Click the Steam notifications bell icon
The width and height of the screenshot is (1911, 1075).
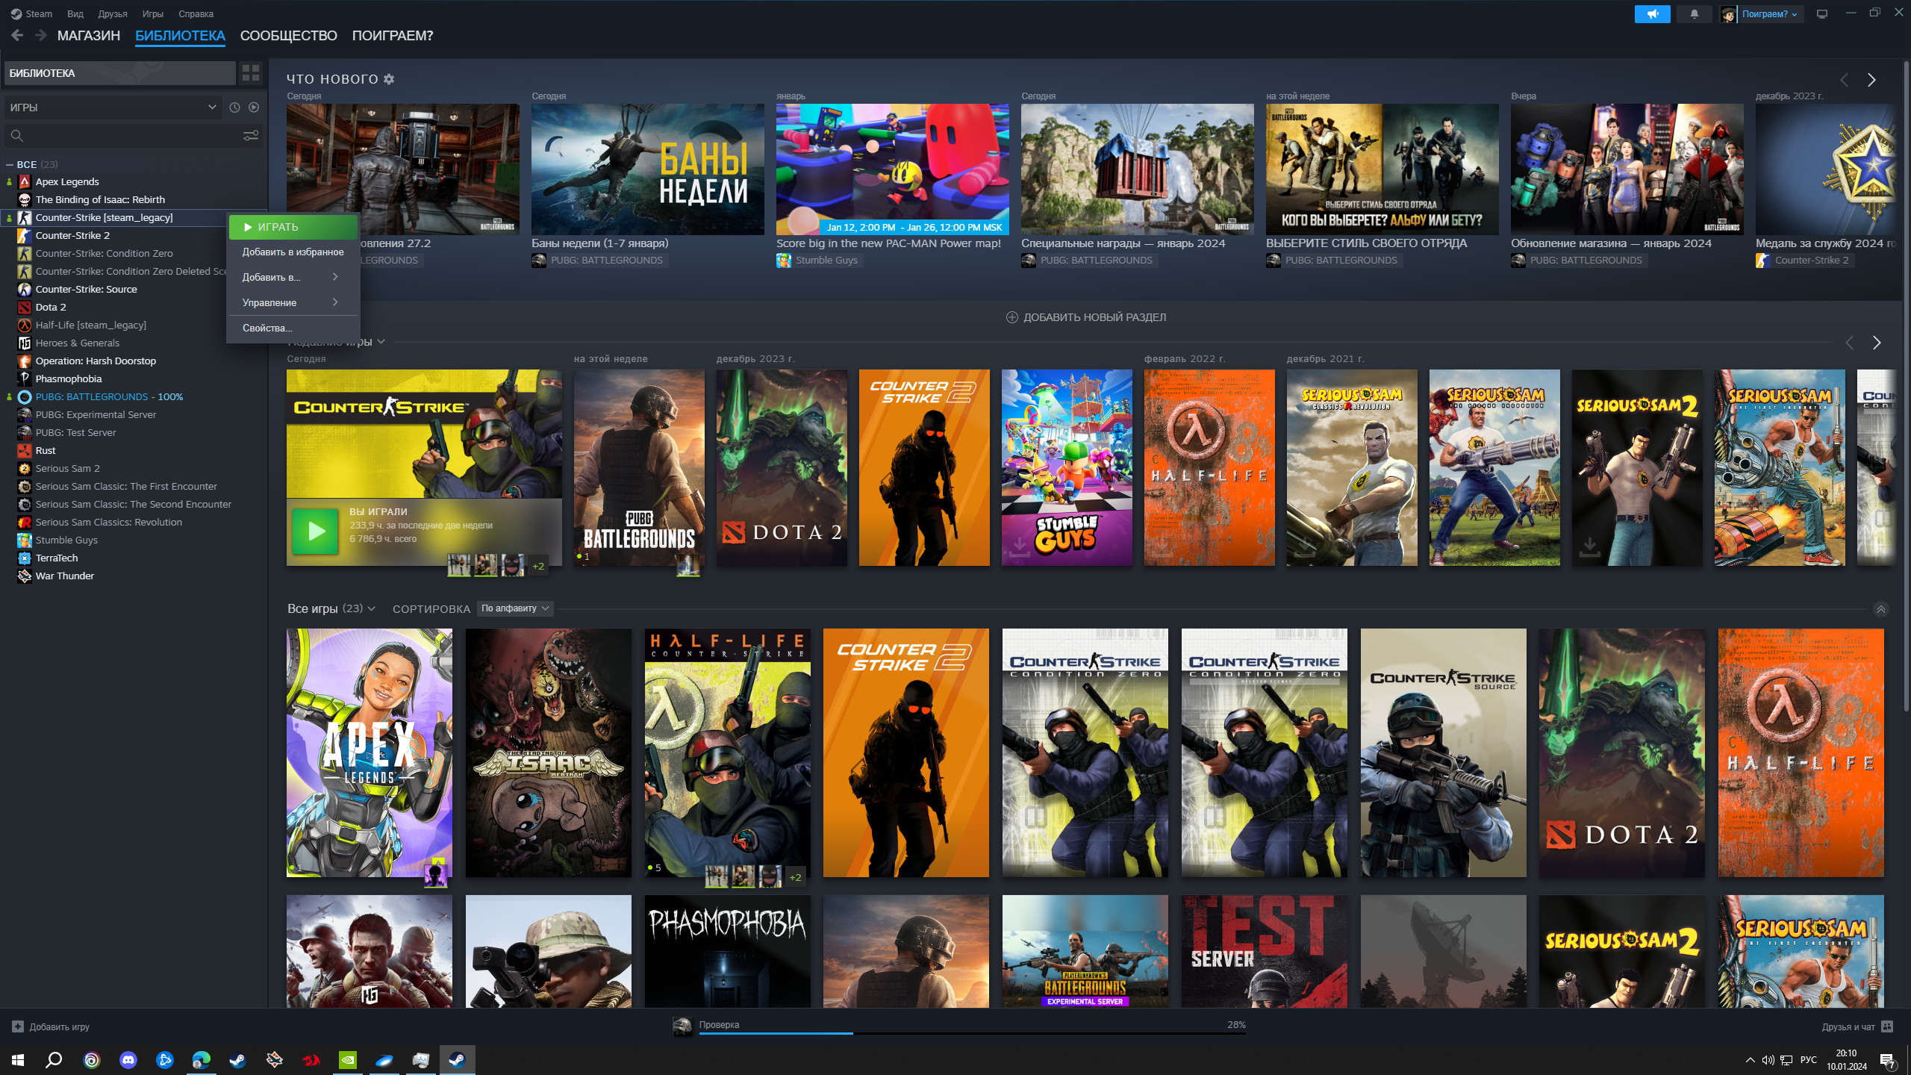(x=1695, y=13)
